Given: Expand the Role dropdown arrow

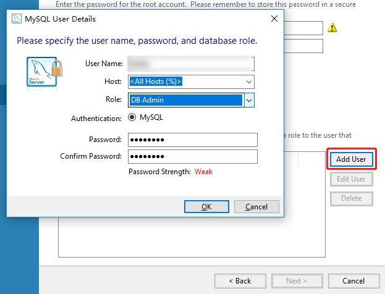Looking at the screenshot, I should (x=249, y=100).
